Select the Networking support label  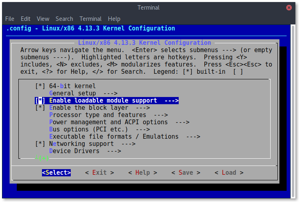82,144
